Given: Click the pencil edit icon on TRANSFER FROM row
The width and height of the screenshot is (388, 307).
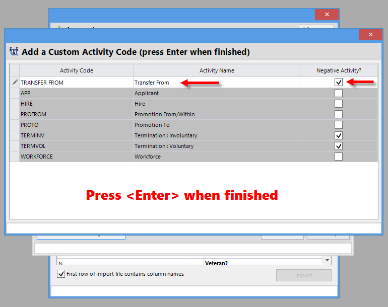Looking at the screenshot, I should (x=15, y=83).
